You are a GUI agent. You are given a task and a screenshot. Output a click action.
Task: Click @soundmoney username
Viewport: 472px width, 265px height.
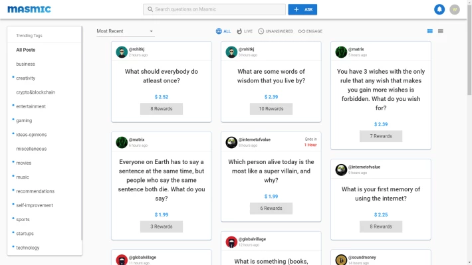[x=362, y=258]
